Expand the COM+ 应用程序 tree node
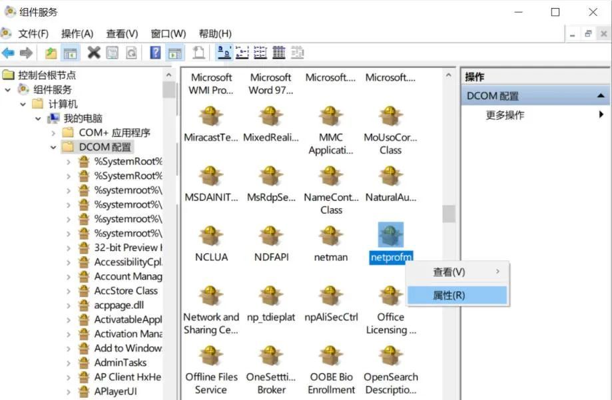Screen dimensions: 612x400 (53, 132)
